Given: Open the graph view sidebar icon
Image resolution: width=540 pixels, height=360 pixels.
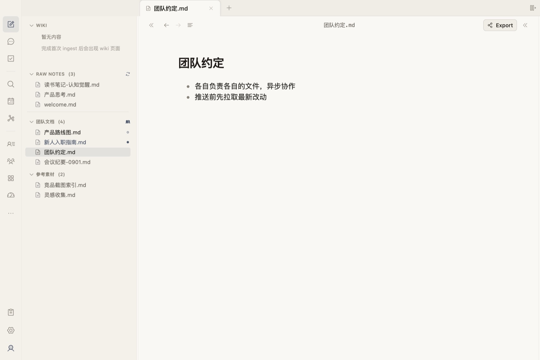Looking at the screenshot, I should [x=11, y=118].
